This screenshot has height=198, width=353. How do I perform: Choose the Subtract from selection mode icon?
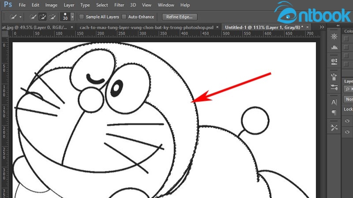pyautogui.click(x=52, y=17)
